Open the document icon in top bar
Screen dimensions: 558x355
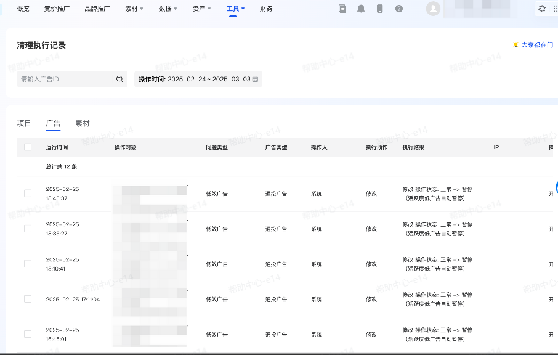342,9
